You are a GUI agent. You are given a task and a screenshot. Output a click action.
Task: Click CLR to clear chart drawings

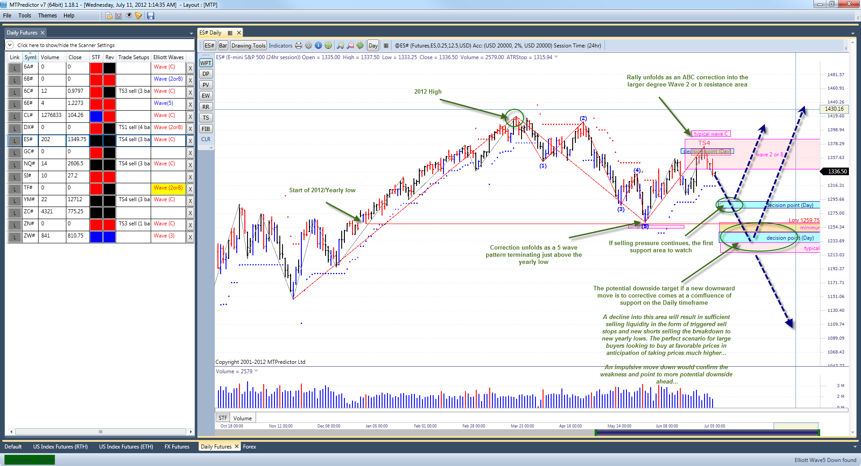click(206, 139)
